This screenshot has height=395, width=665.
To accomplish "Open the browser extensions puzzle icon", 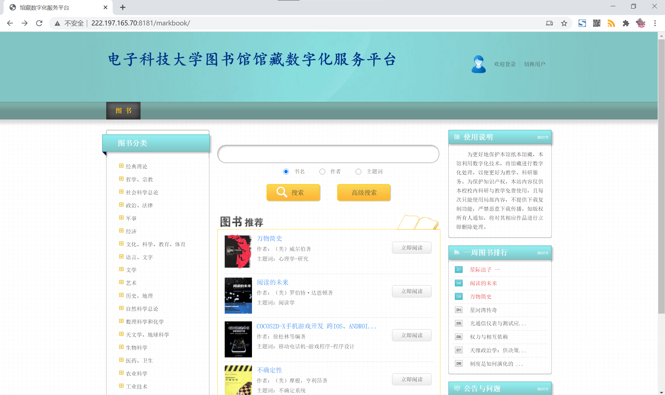I will (x=626, y=23).
